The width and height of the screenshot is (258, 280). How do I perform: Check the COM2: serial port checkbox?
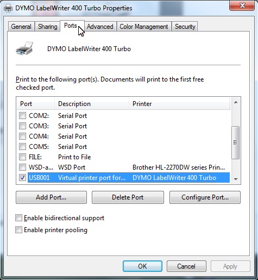[x=23, y=115]
